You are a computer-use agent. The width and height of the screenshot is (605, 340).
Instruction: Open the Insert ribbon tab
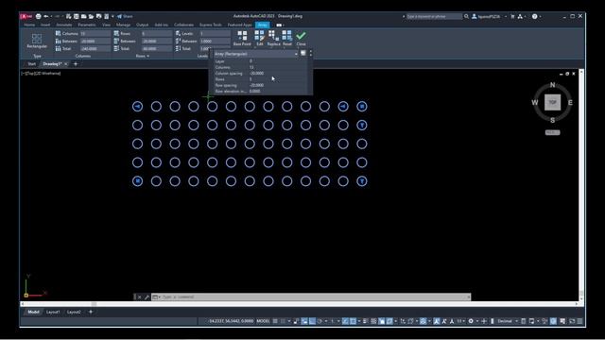[x=45, y=25]
